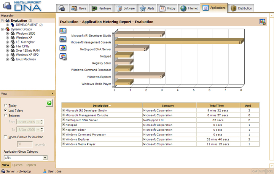Select the Registry Editor table row

pos(160,129)
